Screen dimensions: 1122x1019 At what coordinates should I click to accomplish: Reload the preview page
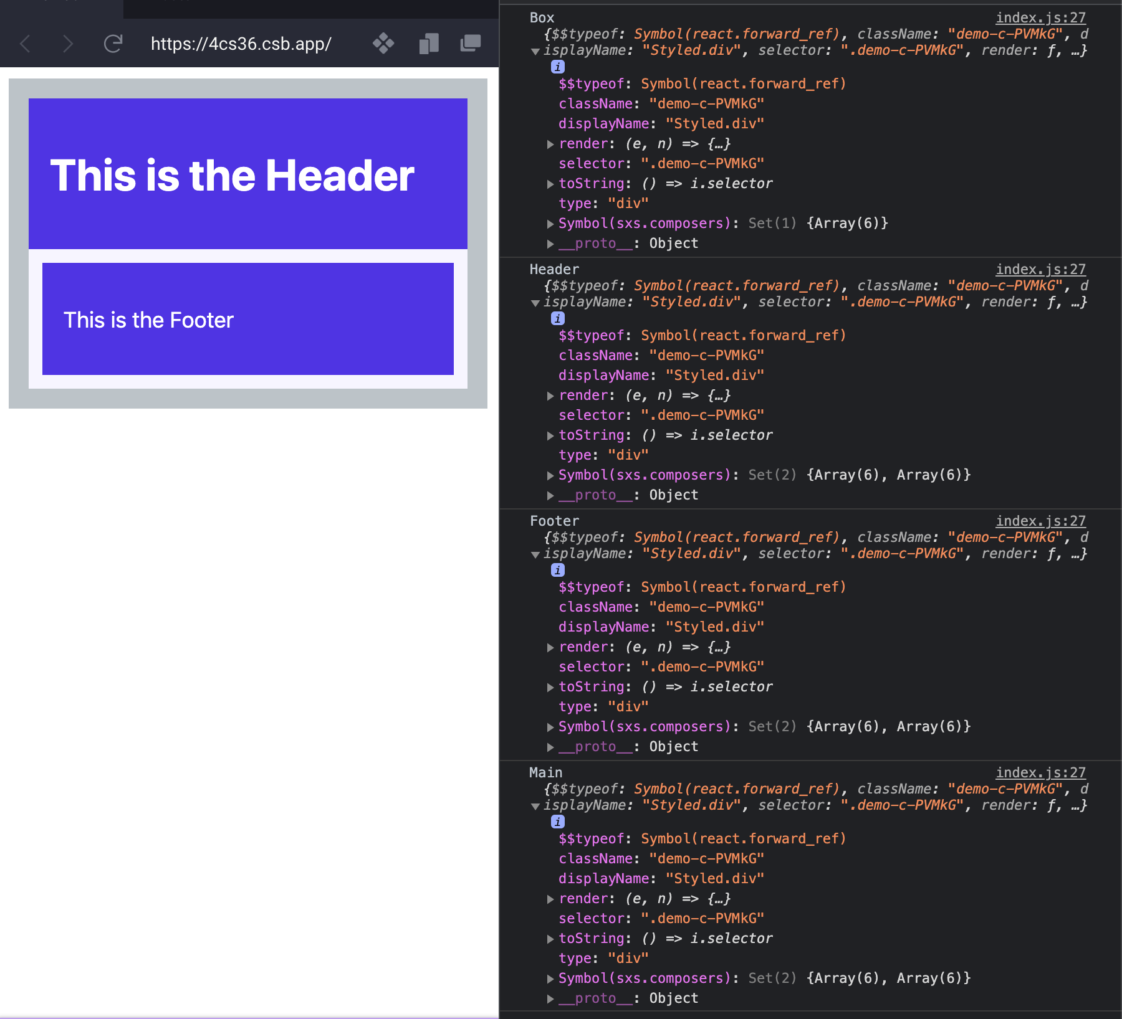[113, 43]
